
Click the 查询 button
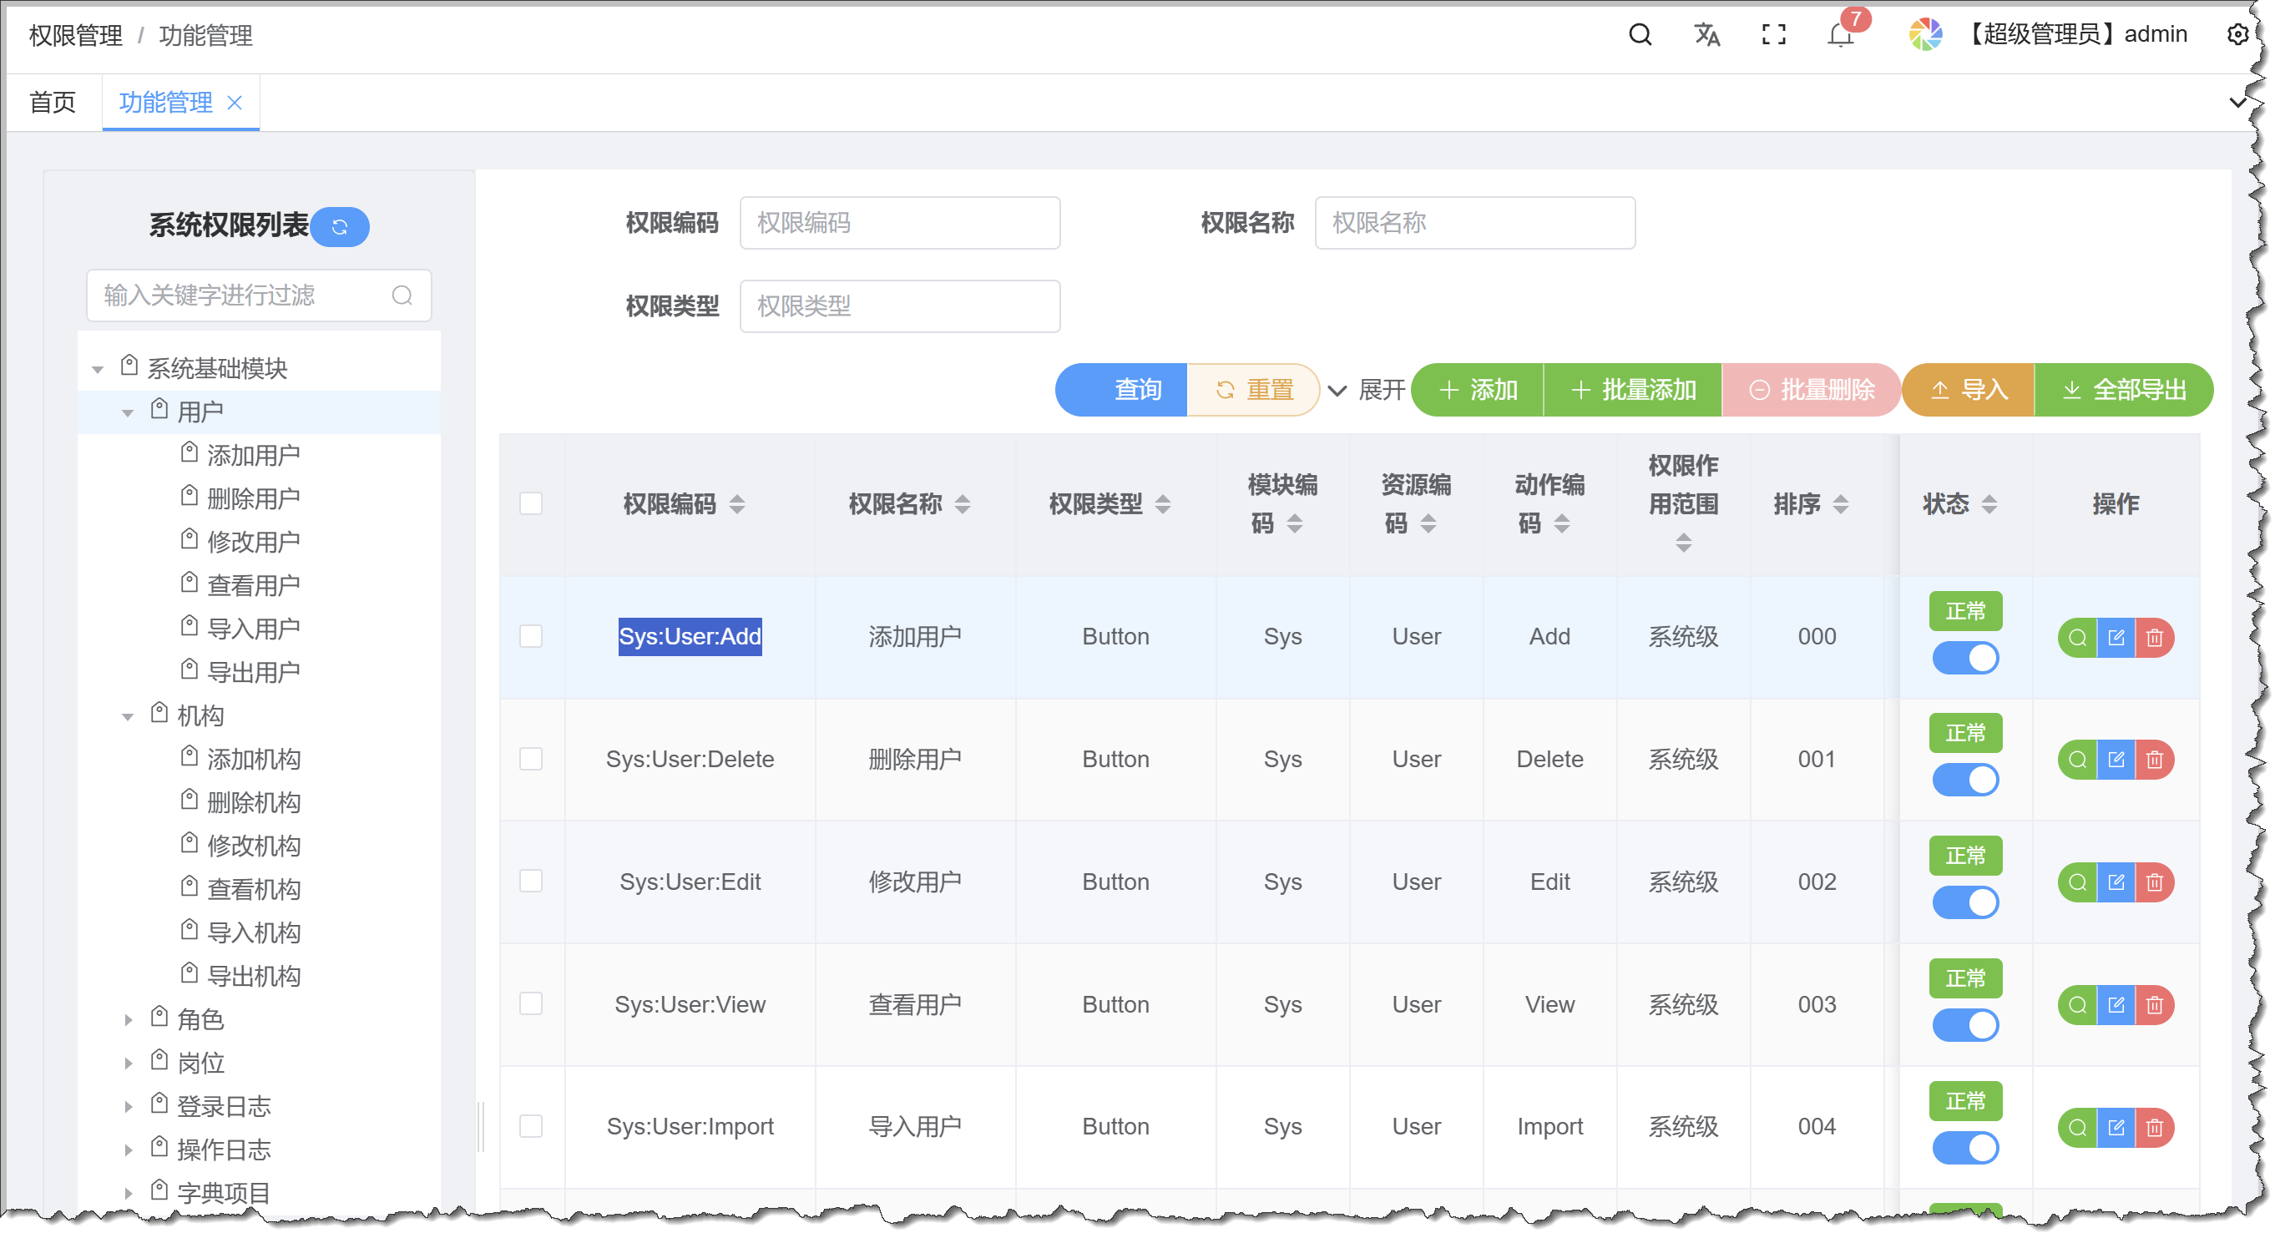coord(1121,391)
